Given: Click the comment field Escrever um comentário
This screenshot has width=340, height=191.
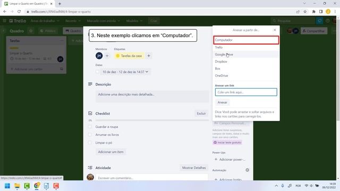Looking at the screenshot, I should coord(152,178).
